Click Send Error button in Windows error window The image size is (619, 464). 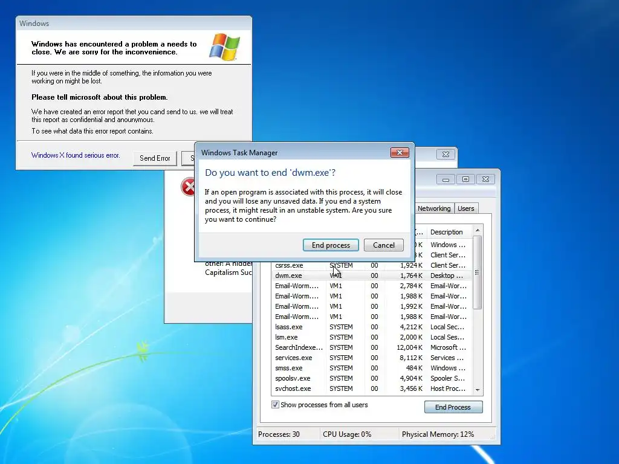tap(155, 158)
